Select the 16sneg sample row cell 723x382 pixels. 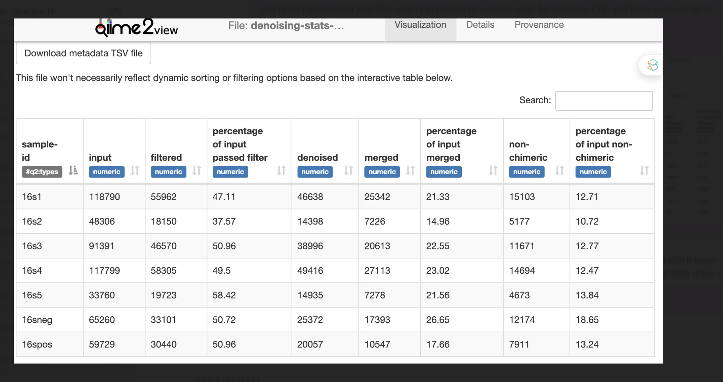[x=37, y=320]
